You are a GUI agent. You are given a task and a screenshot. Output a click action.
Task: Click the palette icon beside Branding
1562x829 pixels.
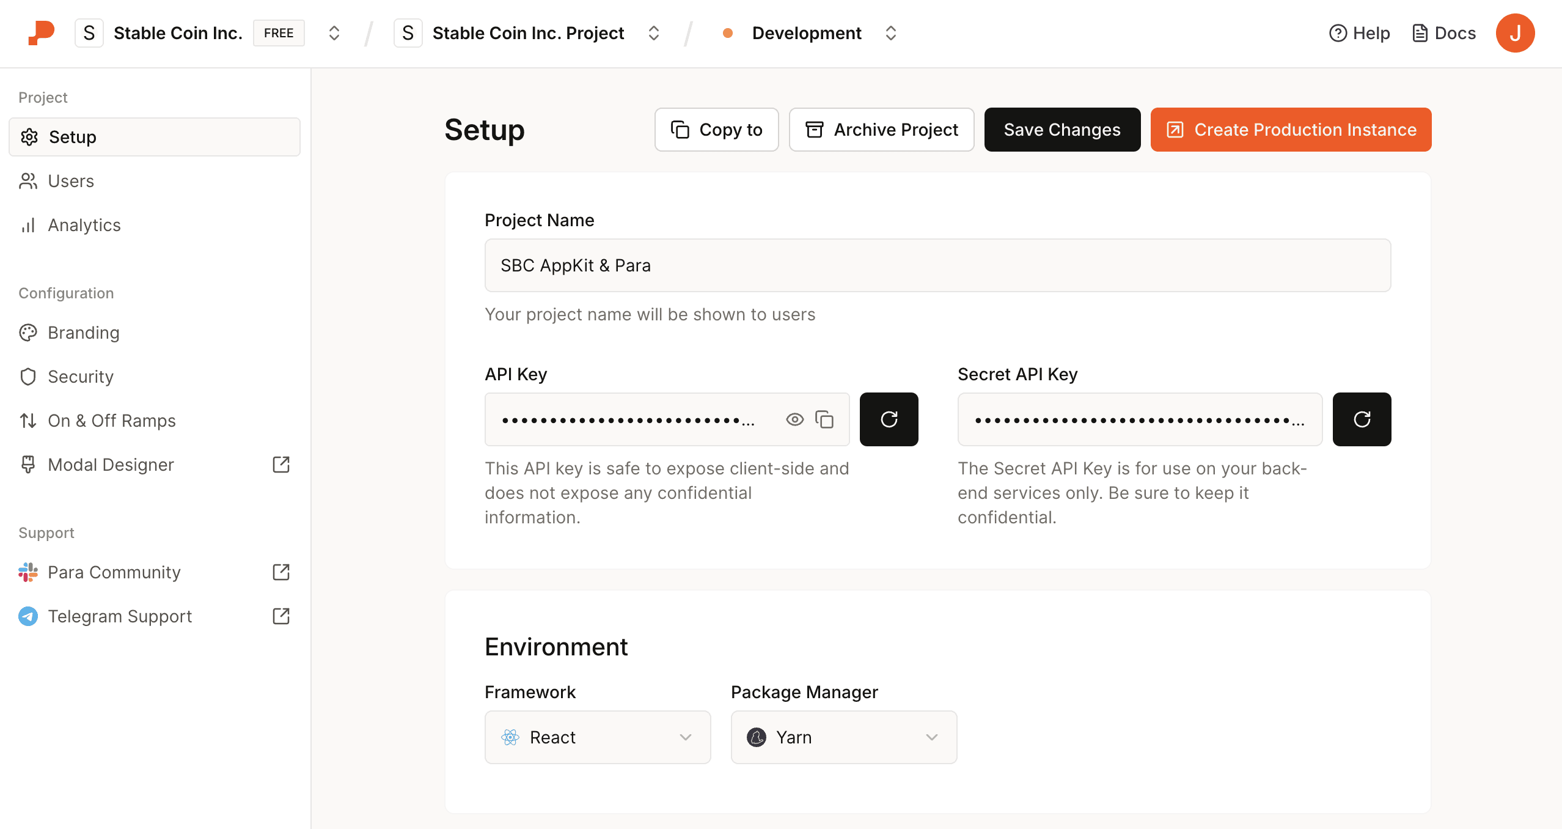[28, 333]
